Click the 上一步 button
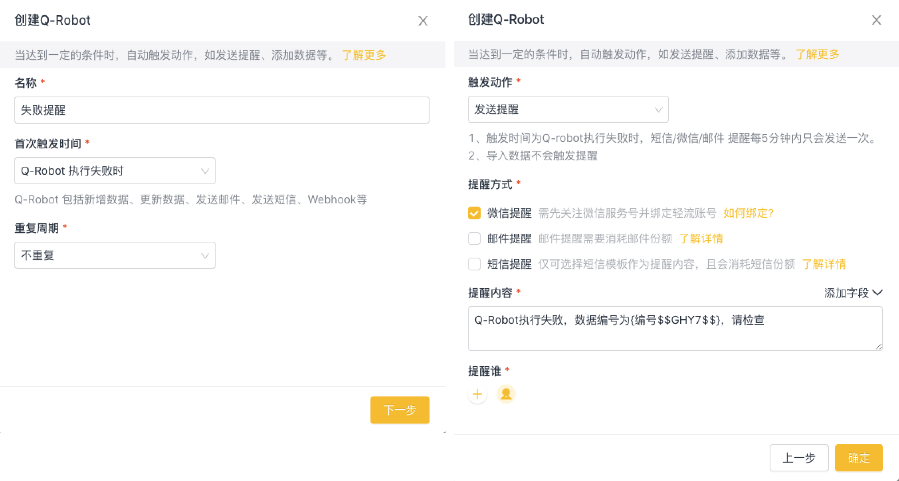 (x=799, y=458)
